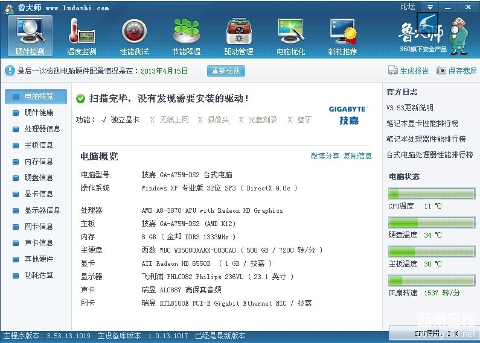Open the 硬件检测 hardware detection tool
Image resolution: width=480 pixels, height=343 pixels.
[x=30, y=36]
